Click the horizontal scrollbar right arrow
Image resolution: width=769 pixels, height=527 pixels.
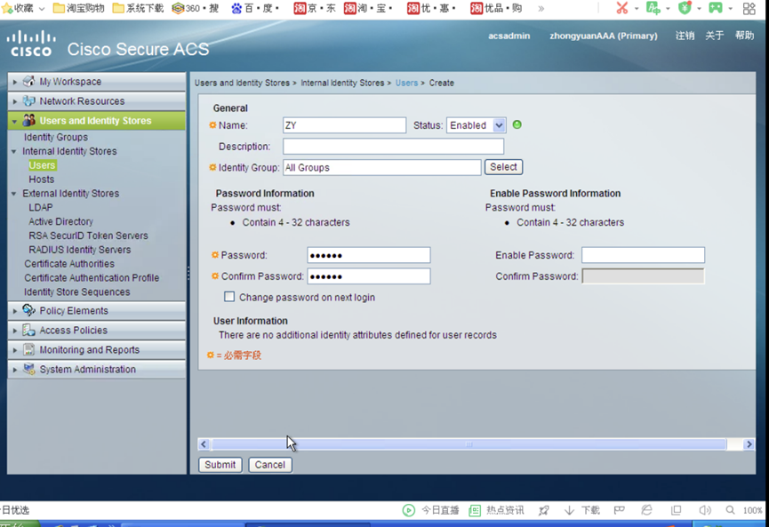(749, 444)
